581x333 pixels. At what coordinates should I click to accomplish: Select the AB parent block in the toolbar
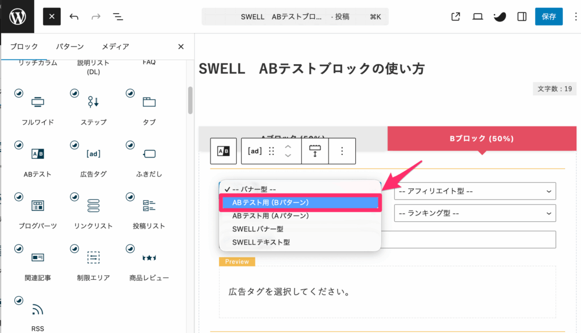pyautogui.click(x=223, y=151)
